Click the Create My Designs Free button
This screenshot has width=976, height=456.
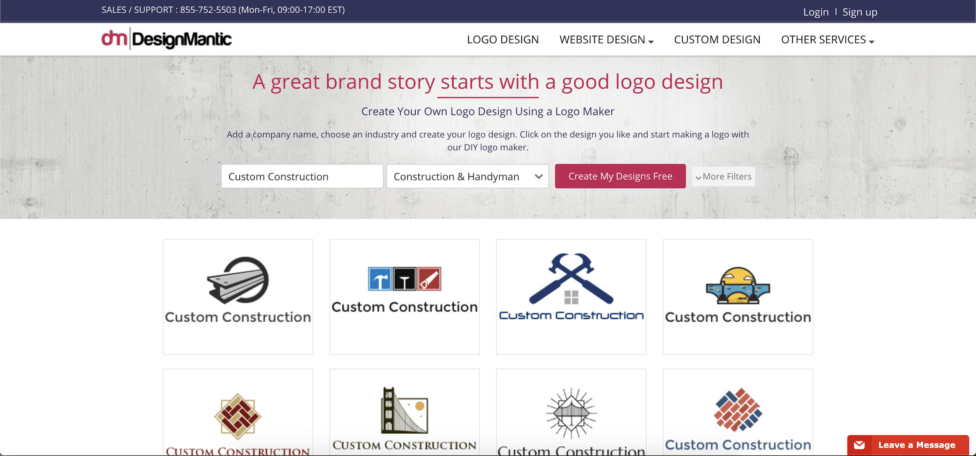(620, 176)
